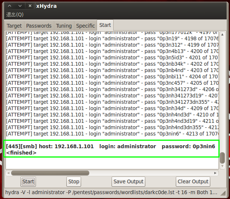This screenshot has height=199, width=230.
Task: Click the xHydra window title text
Action: click(x=46, y=6)
